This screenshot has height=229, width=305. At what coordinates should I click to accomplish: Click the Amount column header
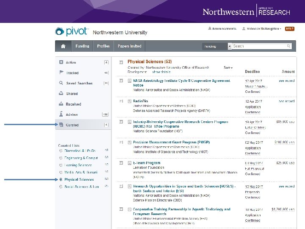(x=288, y=72)
